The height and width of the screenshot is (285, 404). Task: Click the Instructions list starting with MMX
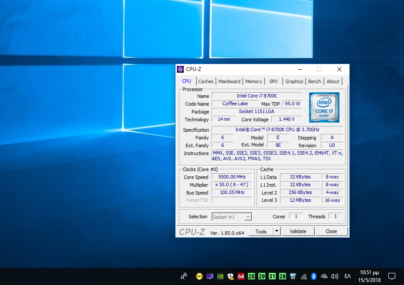click(277, 156)
